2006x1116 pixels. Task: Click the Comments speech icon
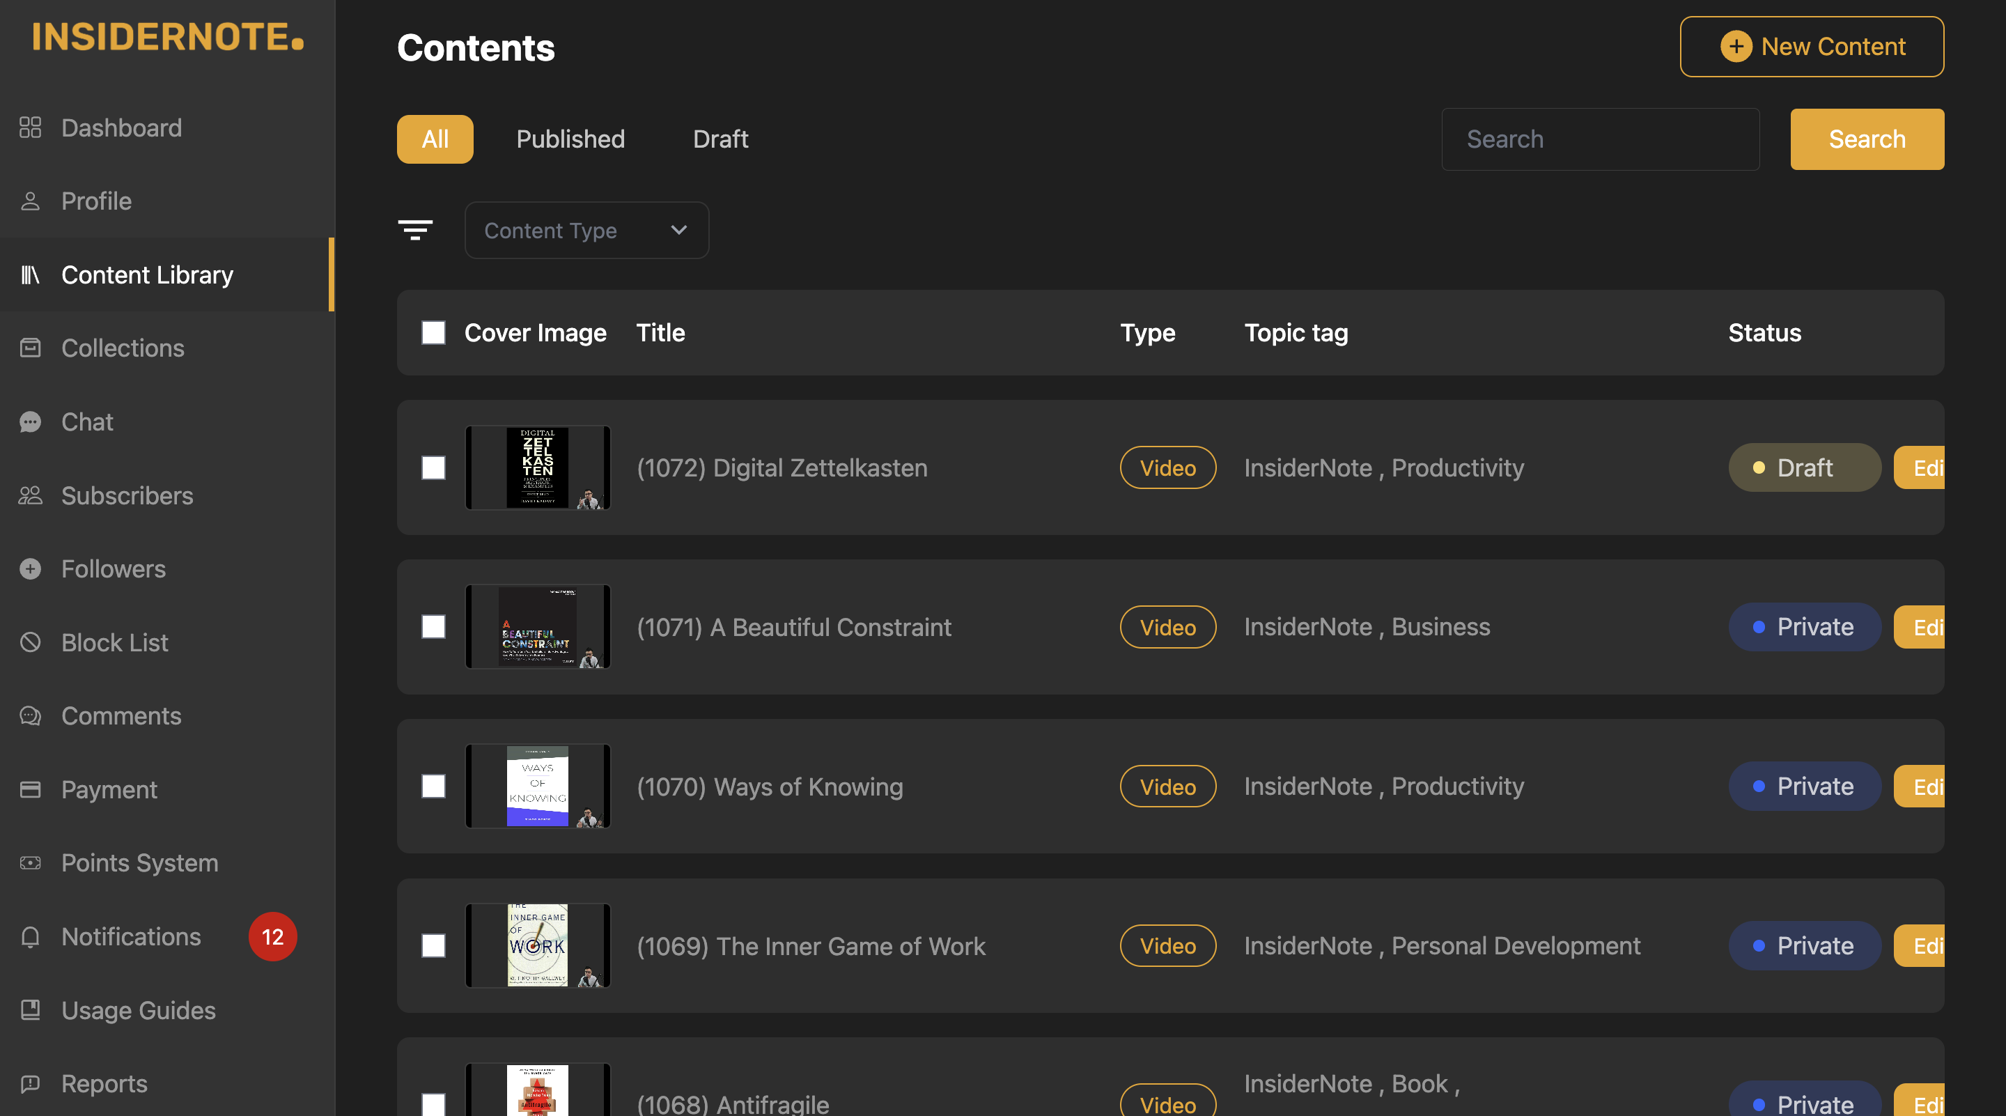pos(31,715)
